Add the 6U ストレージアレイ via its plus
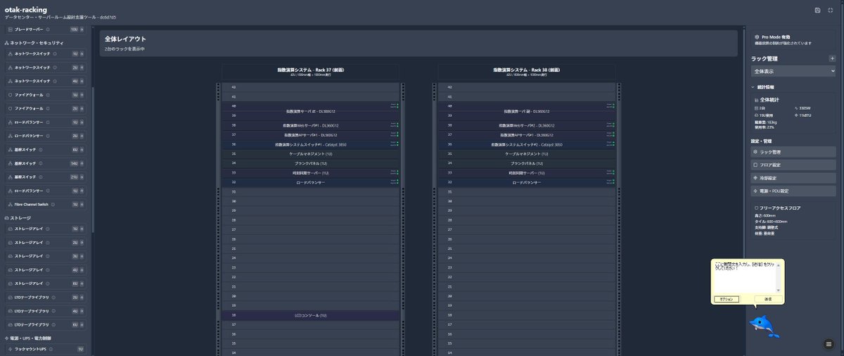Screen dimensions: 844x356 tap(82, 284)
